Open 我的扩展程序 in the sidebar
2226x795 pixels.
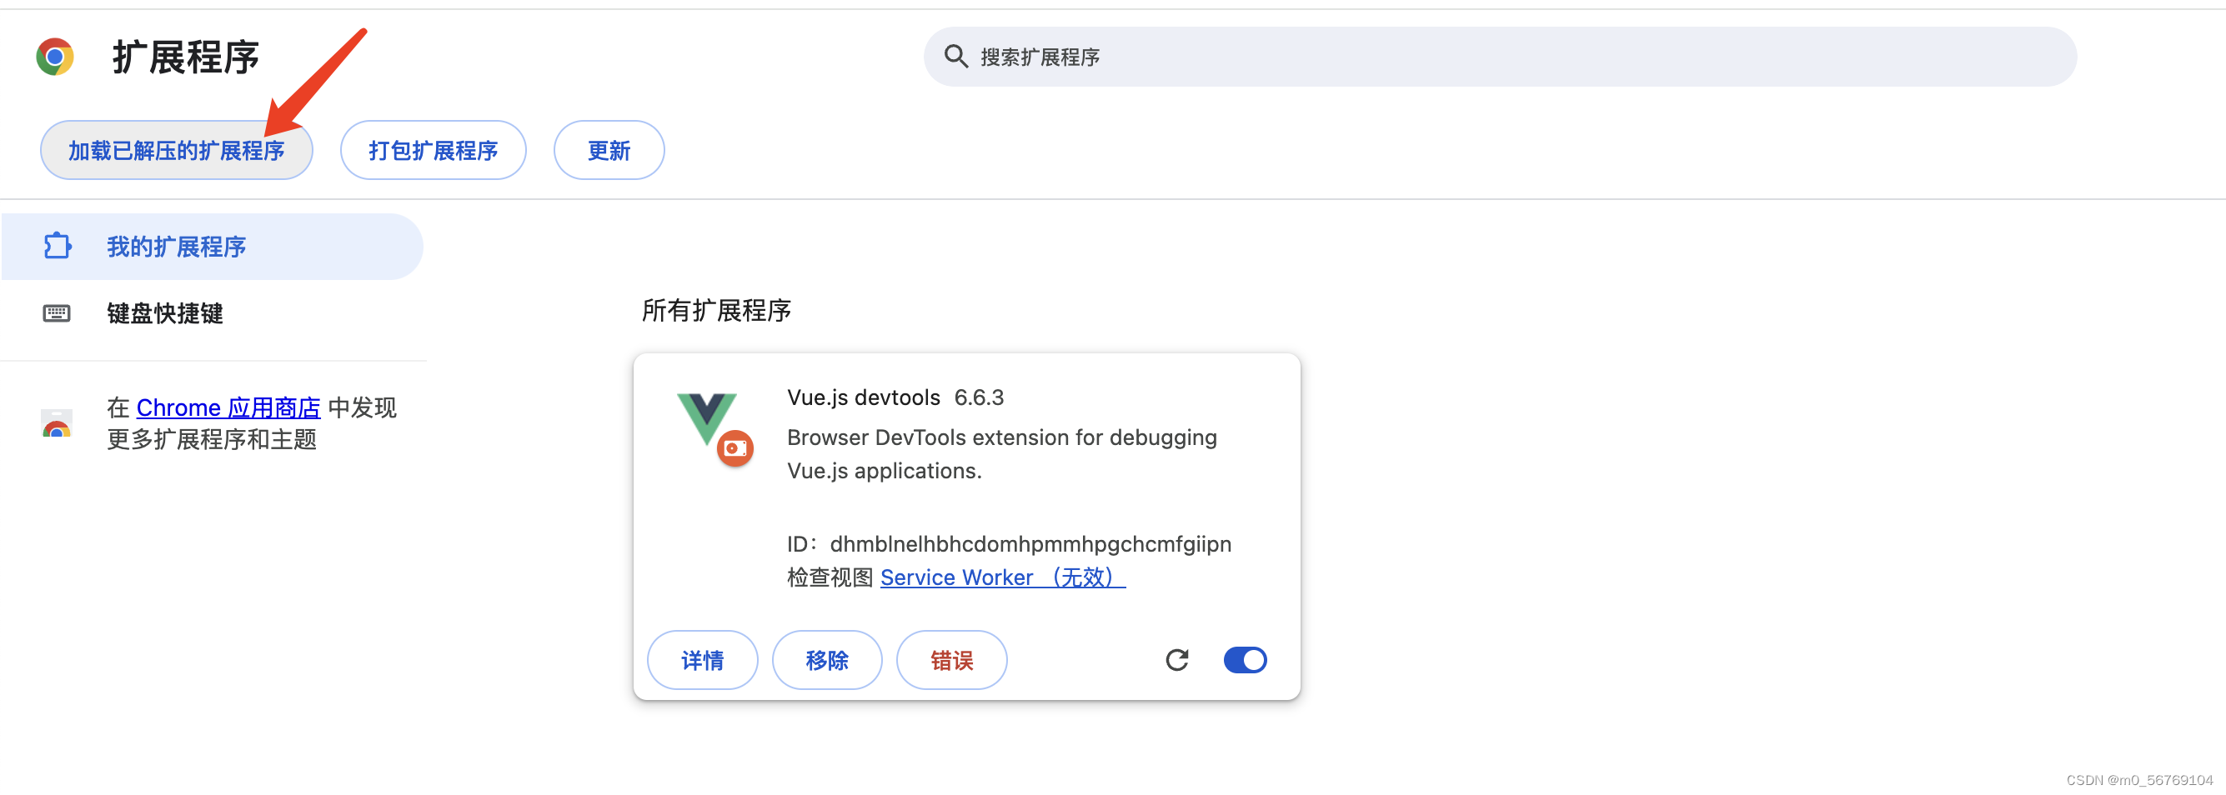[x=175, y=247]
